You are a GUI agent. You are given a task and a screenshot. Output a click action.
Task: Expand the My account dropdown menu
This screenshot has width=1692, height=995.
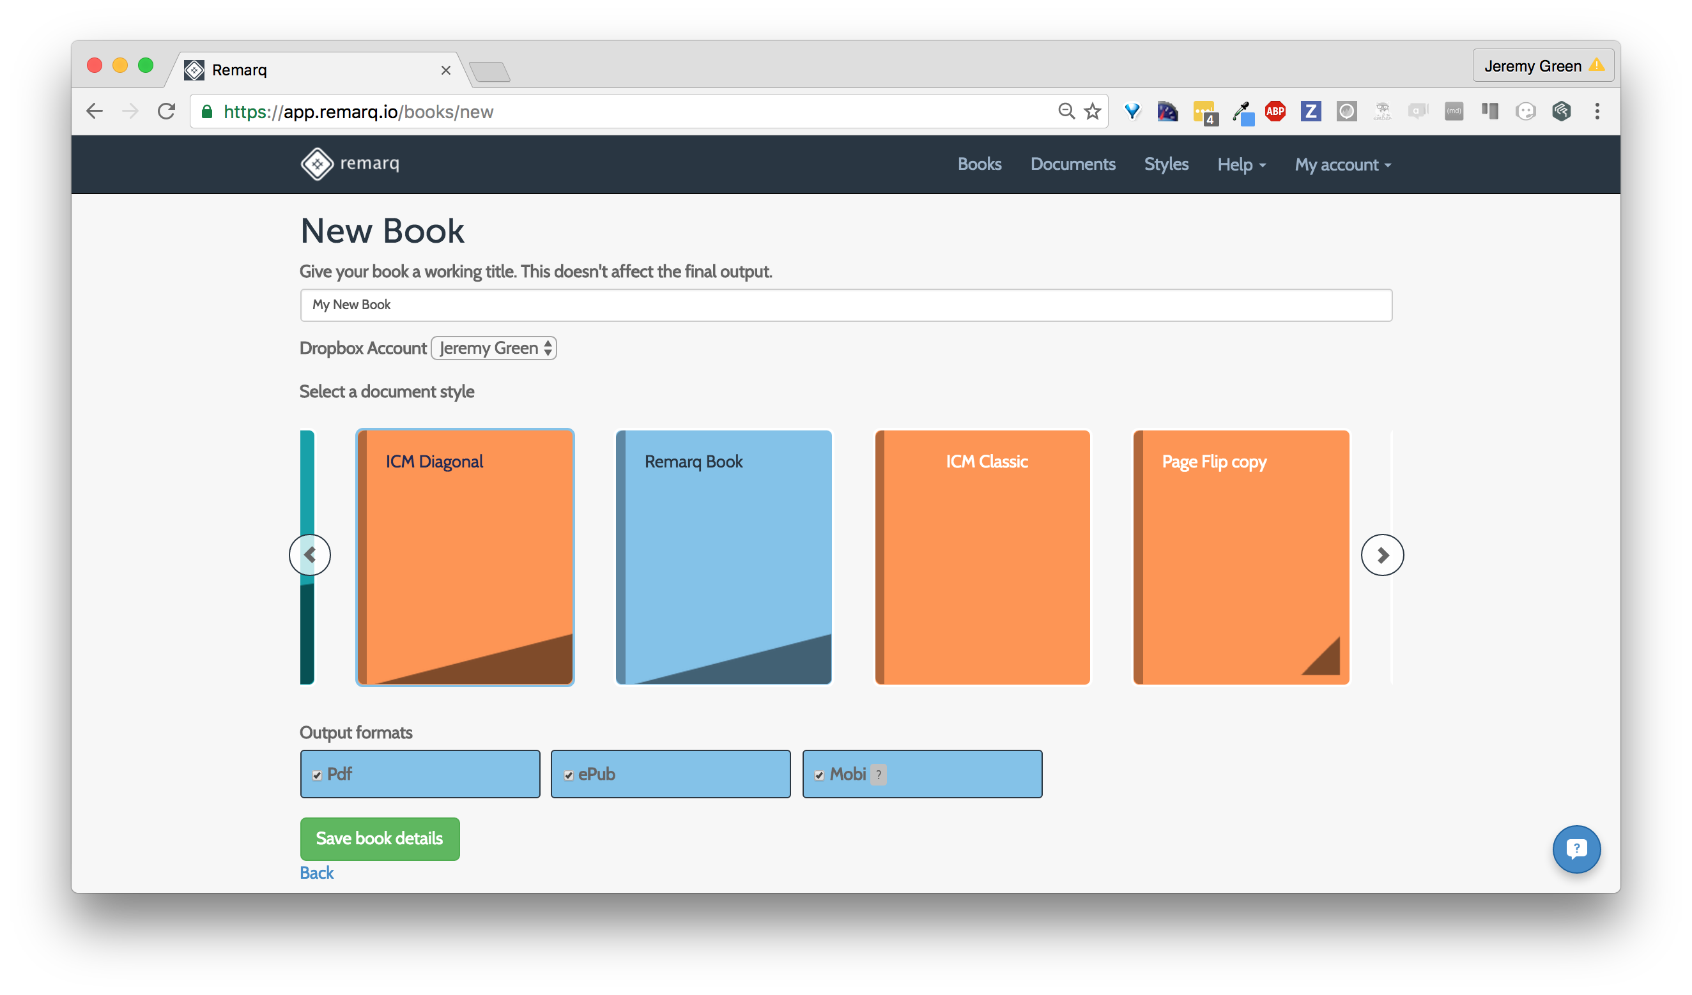point(1342,164)
